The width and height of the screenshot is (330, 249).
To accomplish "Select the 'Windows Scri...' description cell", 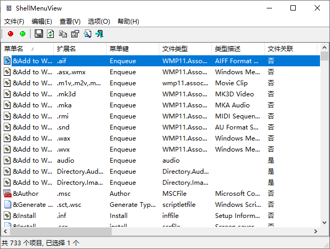I will [238, 205].
